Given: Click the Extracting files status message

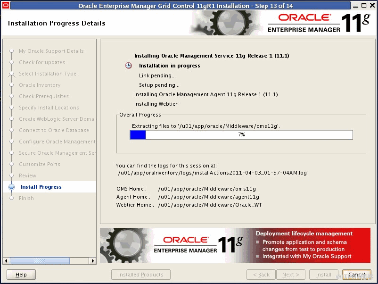Looking at the screenshot, I should (206, 126).
